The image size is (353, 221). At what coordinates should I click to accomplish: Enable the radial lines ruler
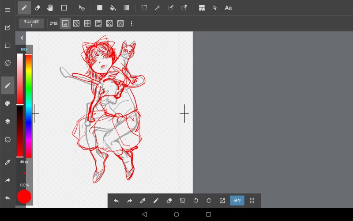(109, 23)
